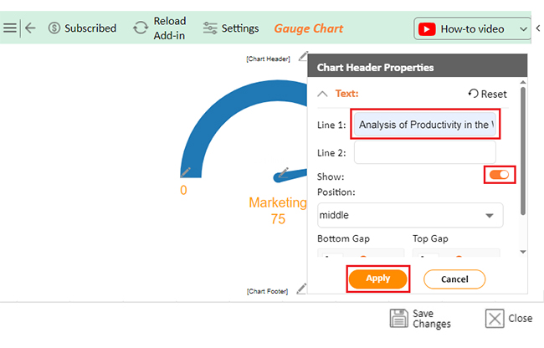Toggle the Show switch off
The image size is (544, 348).
point(500,175)
